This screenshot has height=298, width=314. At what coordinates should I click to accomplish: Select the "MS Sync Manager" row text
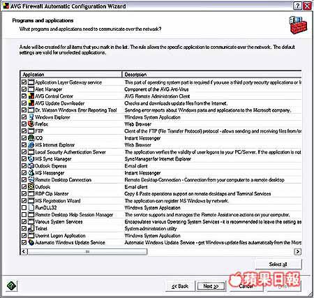coord(53,159)
